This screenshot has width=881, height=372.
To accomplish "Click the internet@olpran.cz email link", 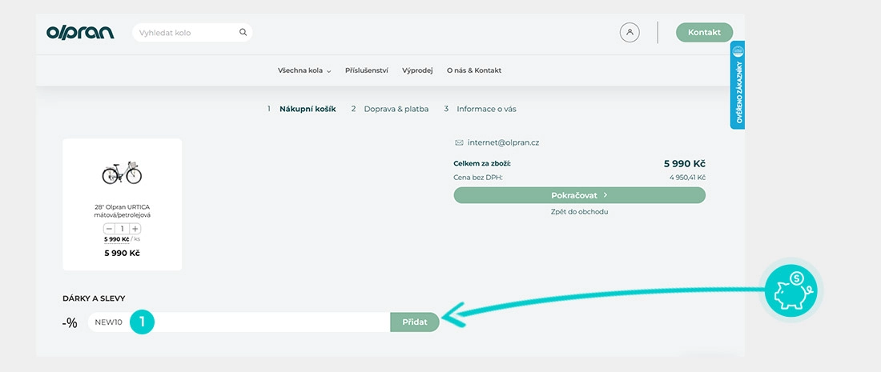I will pos(504,143).
